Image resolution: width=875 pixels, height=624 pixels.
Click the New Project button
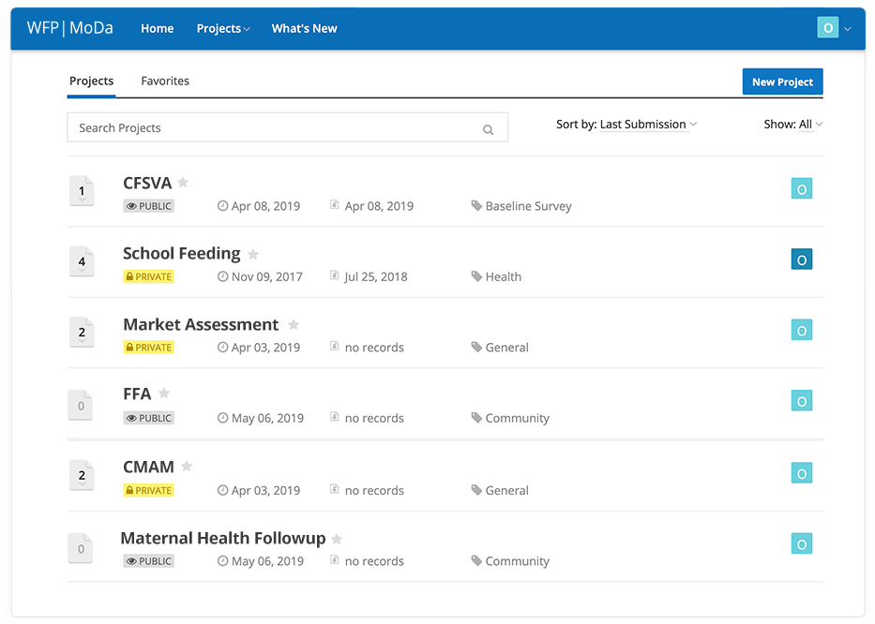click(782, 82)
